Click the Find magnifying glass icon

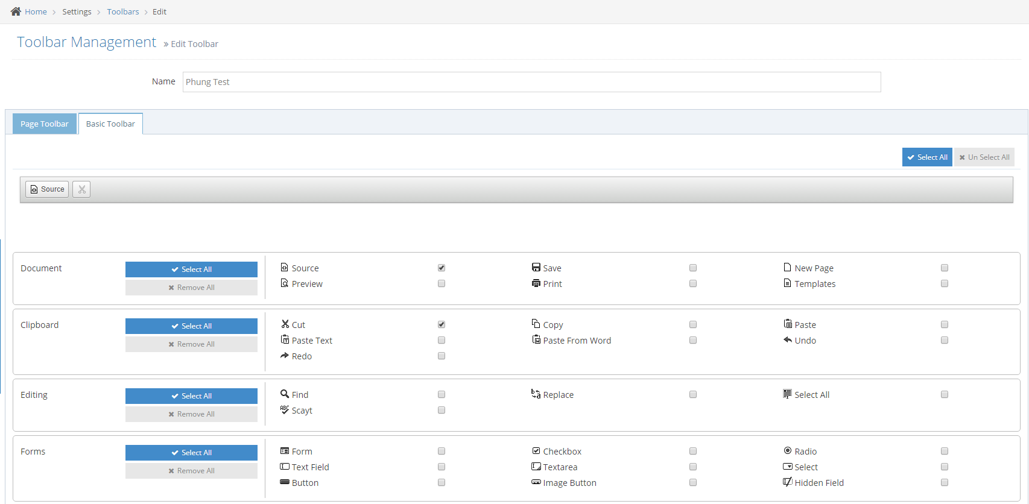coord(285,394)
